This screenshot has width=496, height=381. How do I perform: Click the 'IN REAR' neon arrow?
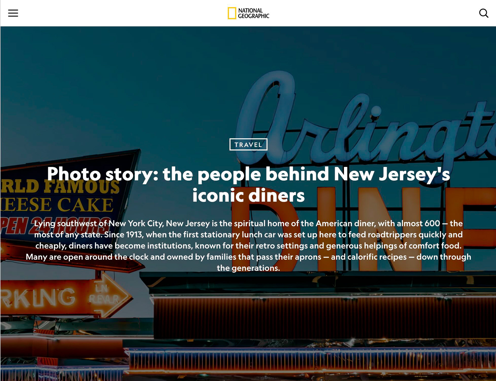(106, 294)
